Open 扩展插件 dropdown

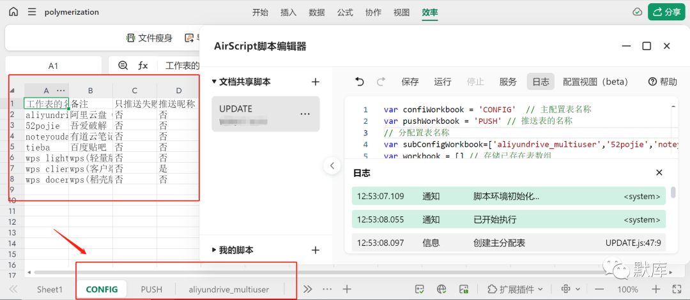[x=515, y=289]
